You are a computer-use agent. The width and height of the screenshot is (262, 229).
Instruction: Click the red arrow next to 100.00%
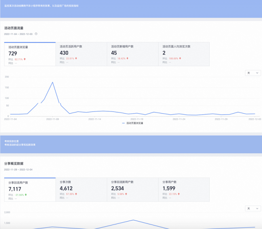[180, 58]
